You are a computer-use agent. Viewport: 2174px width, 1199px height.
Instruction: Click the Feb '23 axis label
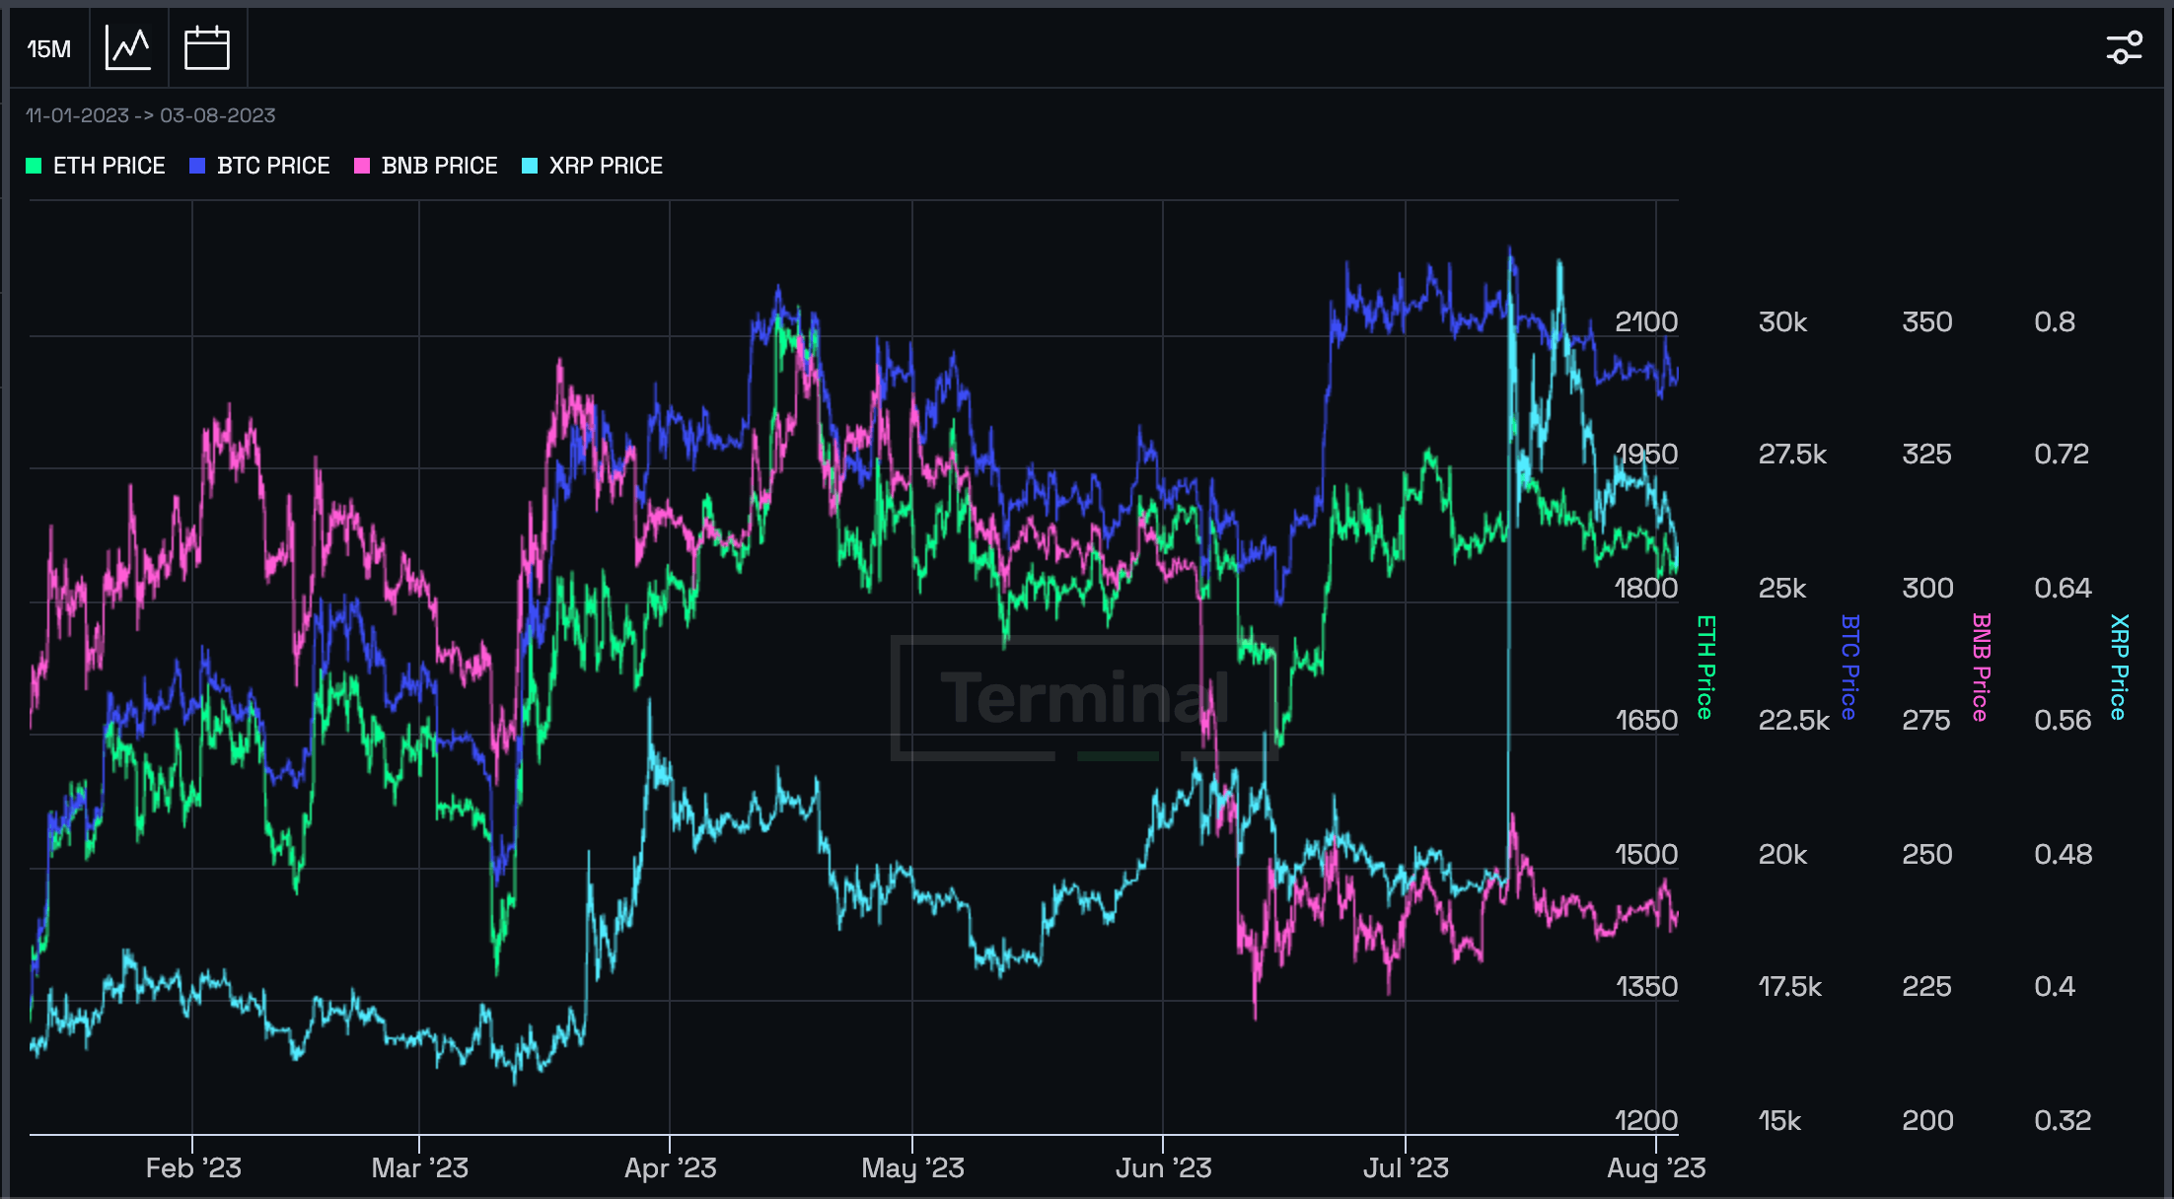tap(193, 1168)
